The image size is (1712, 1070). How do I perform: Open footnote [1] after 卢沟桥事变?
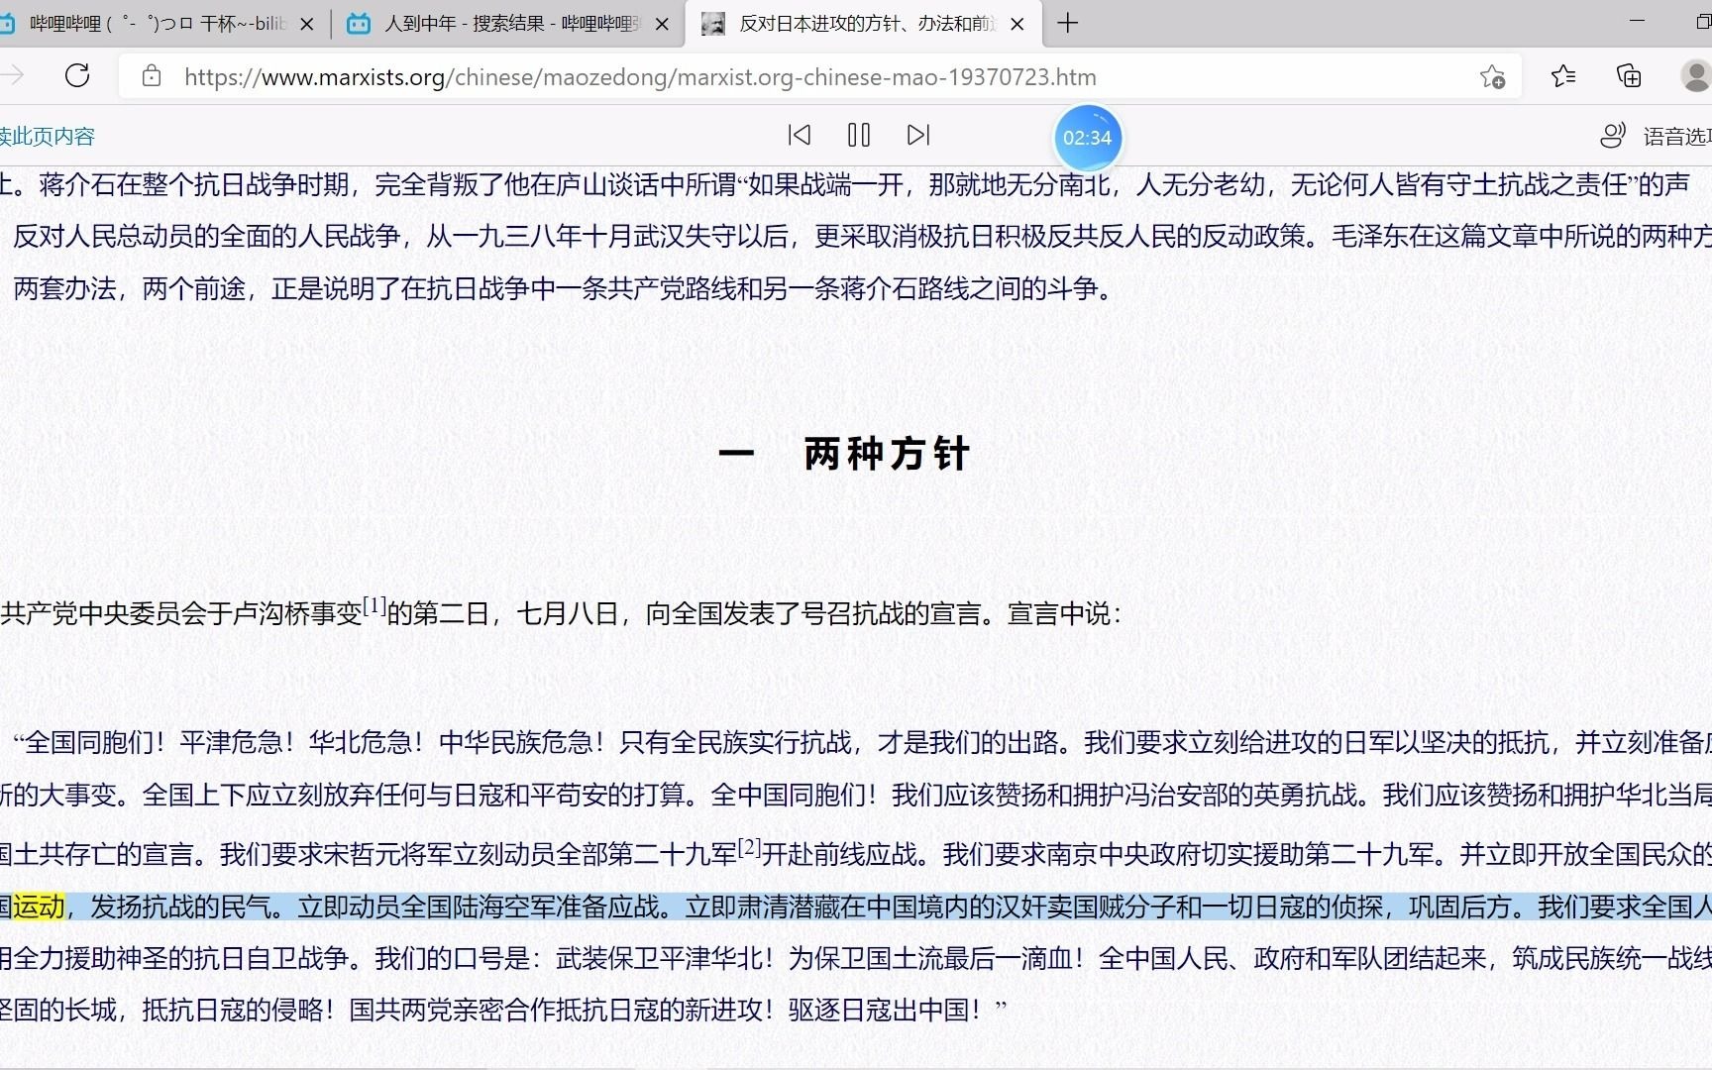tap(374, 605)
